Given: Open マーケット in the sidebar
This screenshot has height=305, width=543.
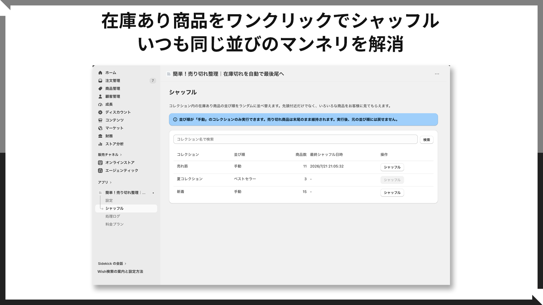Looking at the screenshot, I should (x=114, y=128).
